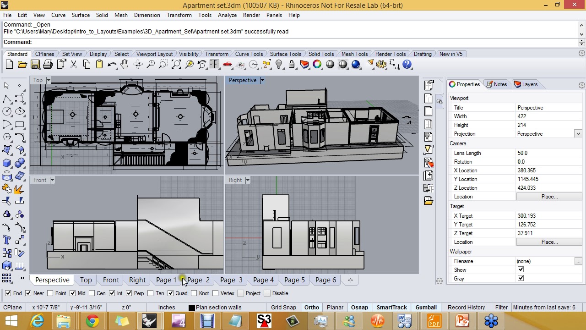Toggle Gumball in status bar
This screenshot has height=330, width=586.
426,308
